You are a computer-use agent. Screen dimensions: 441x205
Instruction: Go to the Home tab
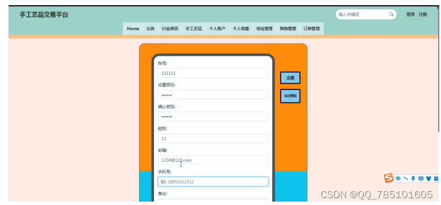tap(133, 28)
